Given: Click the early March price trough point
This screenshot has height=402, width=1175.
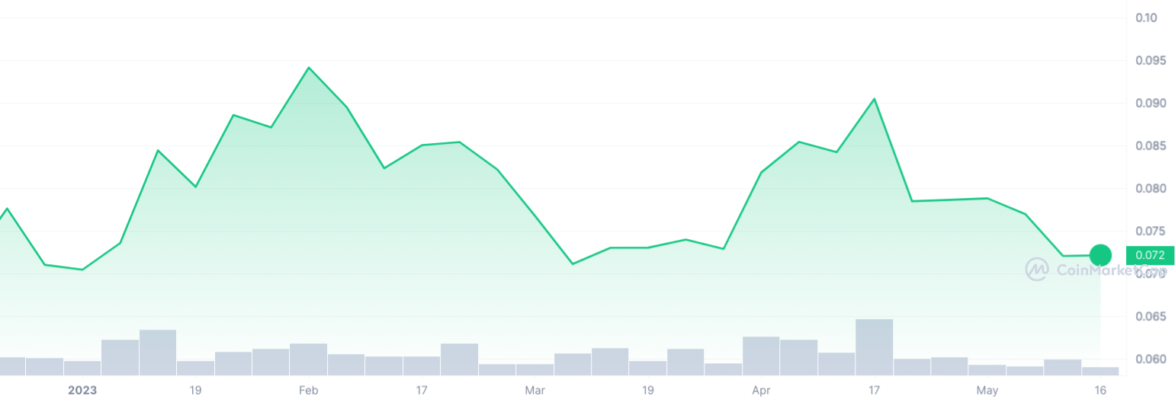Looking at the screenshot, I should pos(573,264).
